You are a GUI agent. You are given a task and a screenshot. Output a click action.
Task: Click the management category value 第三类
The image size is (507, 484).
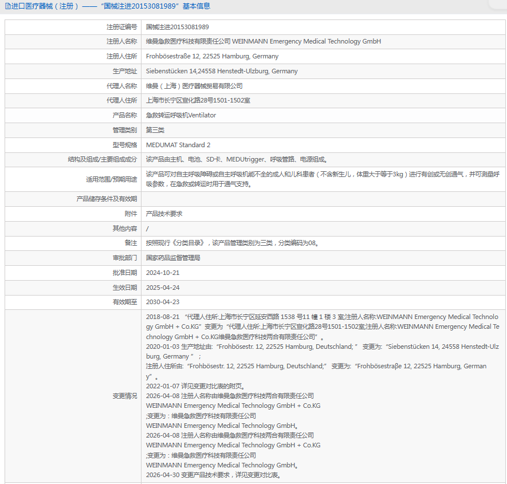click(x=155, y=130)
